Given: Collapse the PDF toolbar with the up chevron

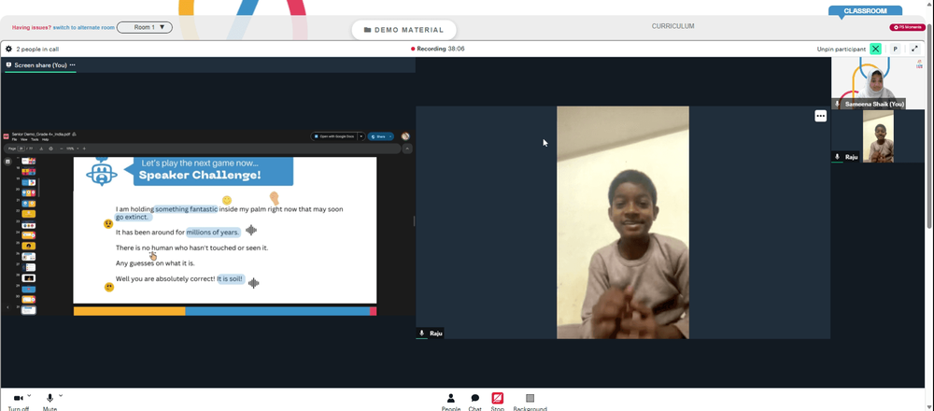Looking at the screenshot, I should pos(407,149).
